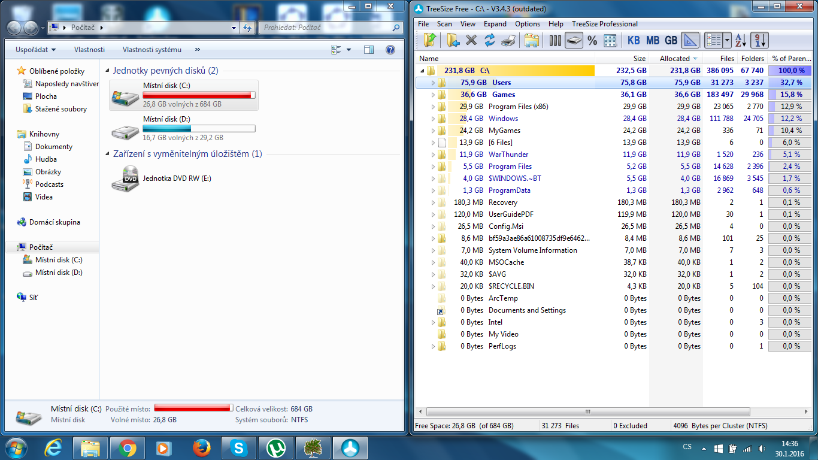Toggle allocated space drive icon button
The image size is (818, 460).
pyautogui.click(x=574, y=40)
